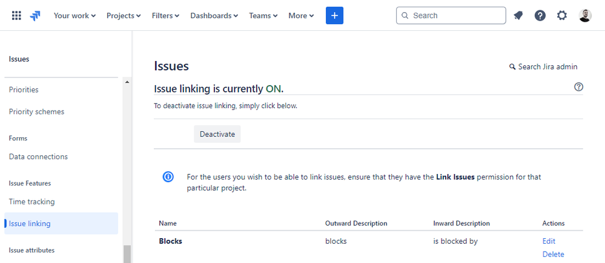Click the Inward Description column header

pos(461,223)
